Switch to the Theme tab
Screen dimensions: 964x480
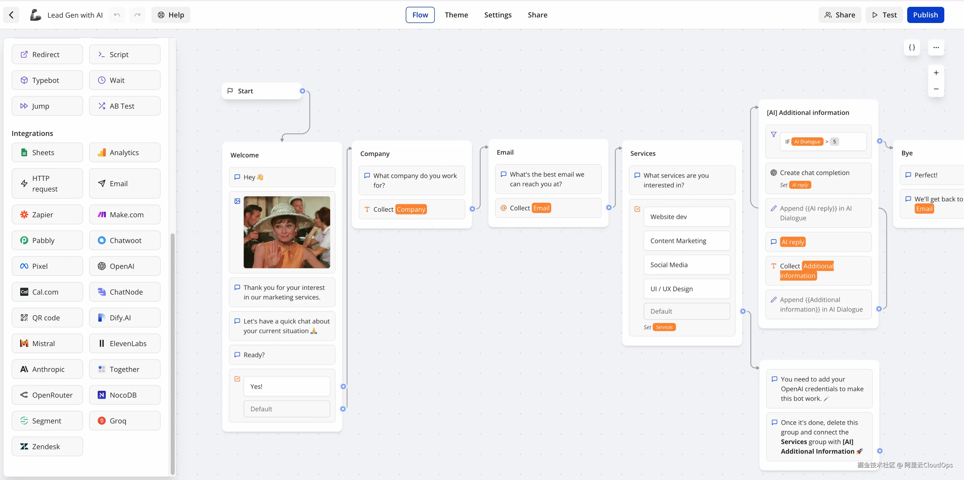pos(456,15)
